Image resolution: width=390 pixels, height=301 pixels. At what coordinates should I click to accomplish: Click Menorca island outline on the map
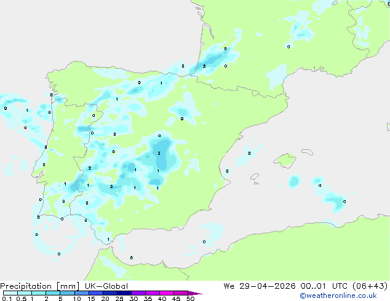pyautogui.click(x=307, y=152)
